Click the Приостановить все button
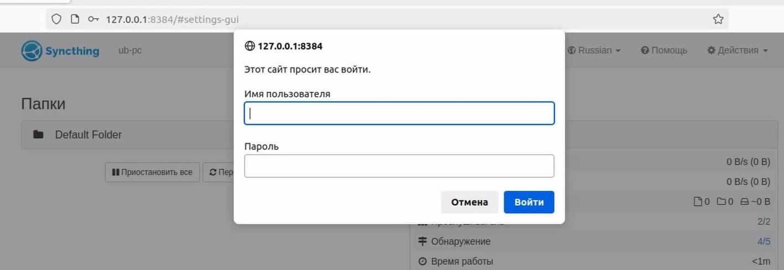This screenshot has width=784, height=270. pos(152,172)
